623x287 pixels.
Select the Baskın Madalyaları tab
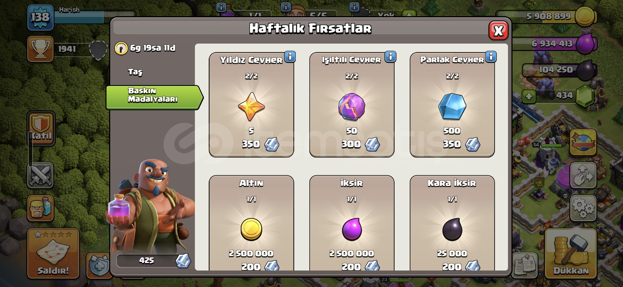(x=154, y=97)
